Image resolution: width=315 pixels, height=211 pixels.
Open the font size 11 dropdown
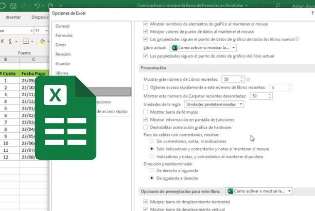46,31
